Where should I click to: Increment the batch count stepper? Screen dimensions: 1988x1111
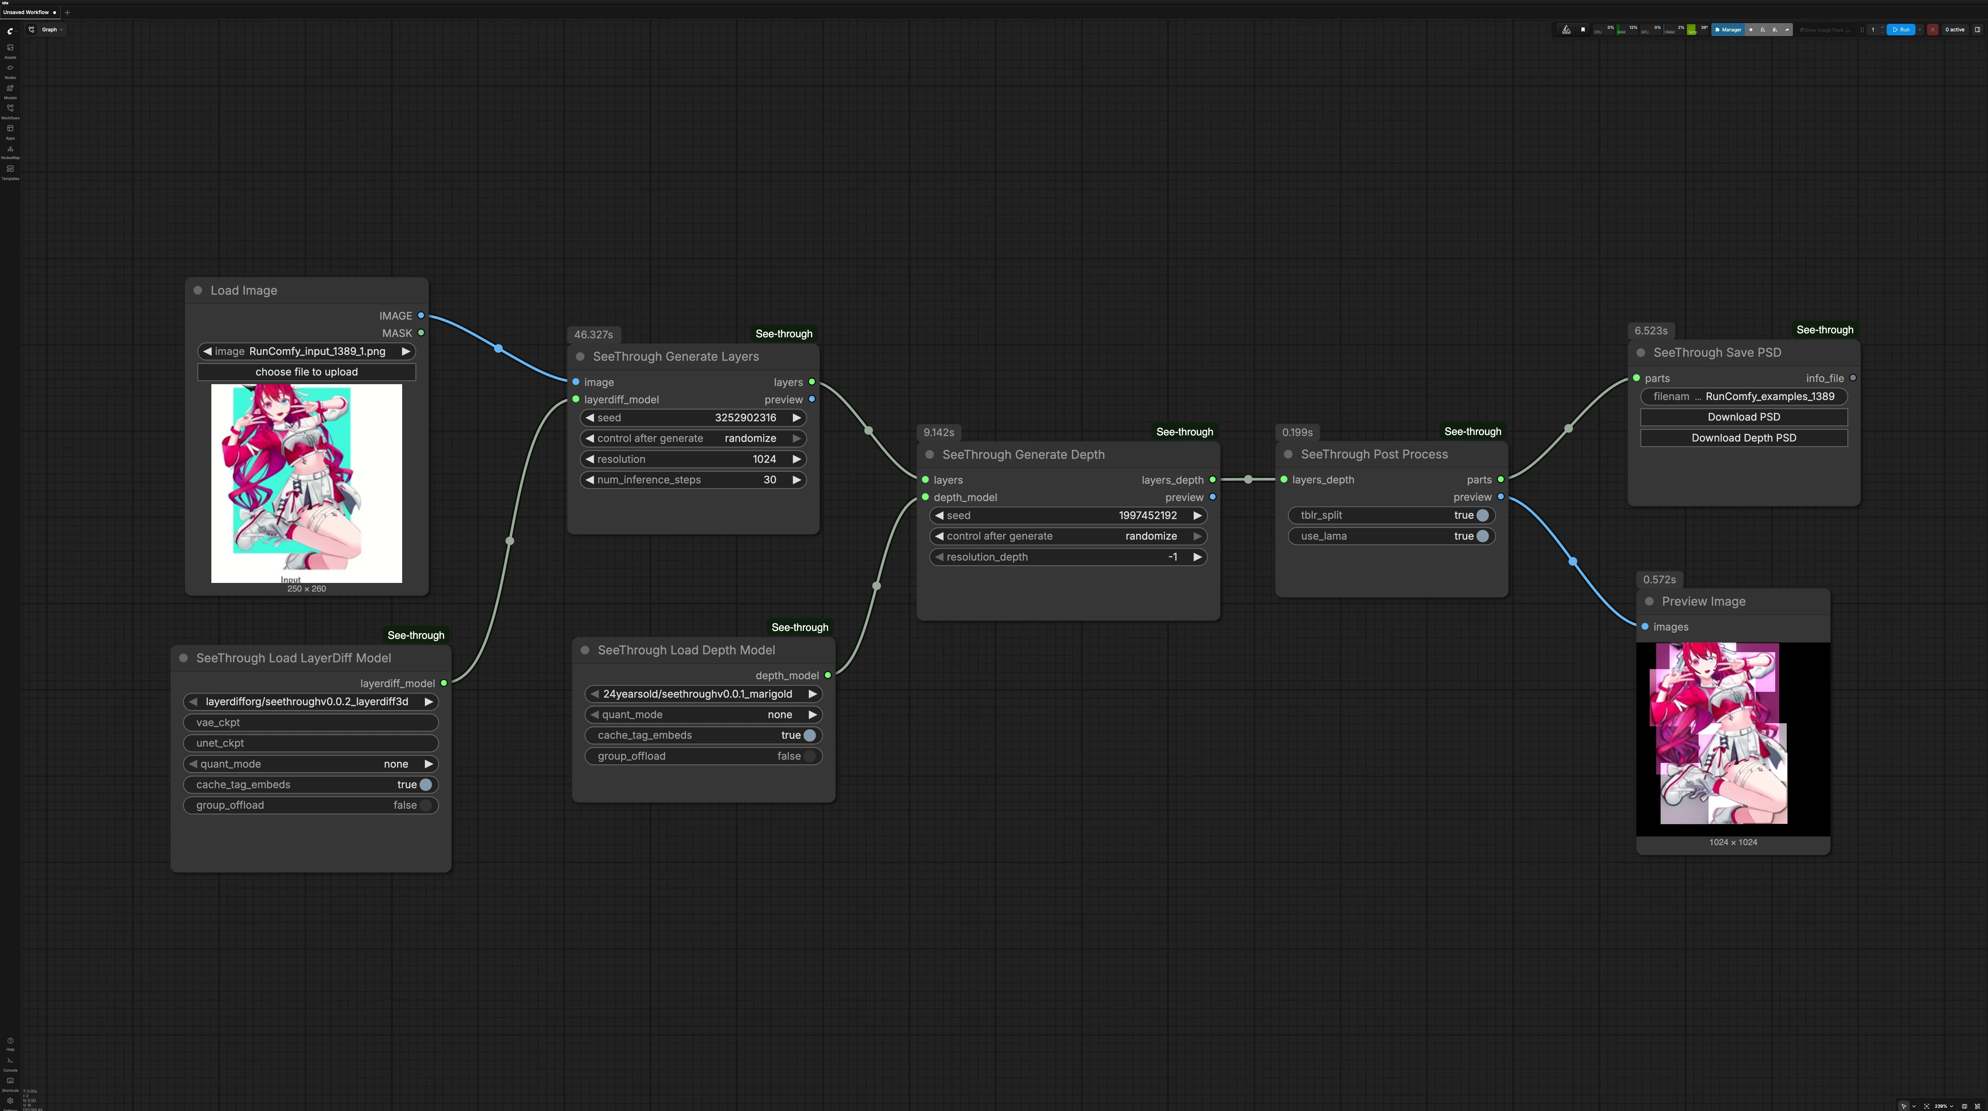click(x=1882, y=27)
